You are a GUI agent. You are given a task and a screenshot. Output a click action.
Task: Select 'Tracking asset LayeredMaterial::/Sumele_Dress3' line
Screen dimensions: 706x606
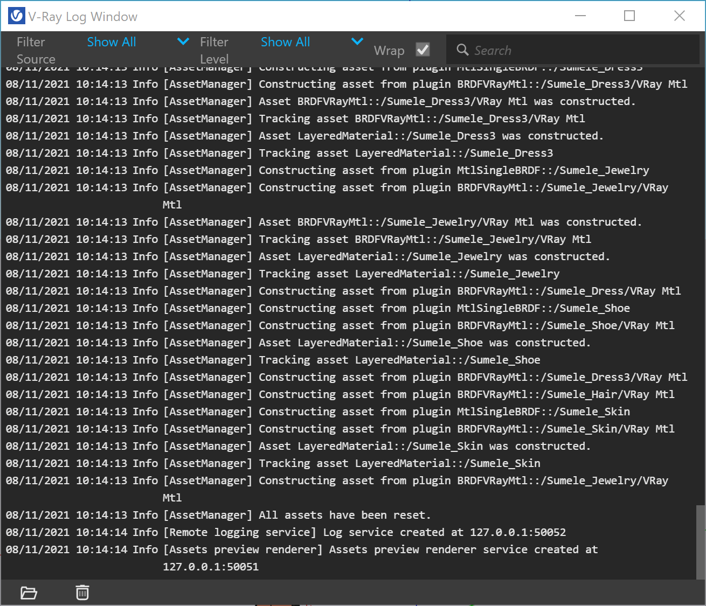[x=279, y=153]
